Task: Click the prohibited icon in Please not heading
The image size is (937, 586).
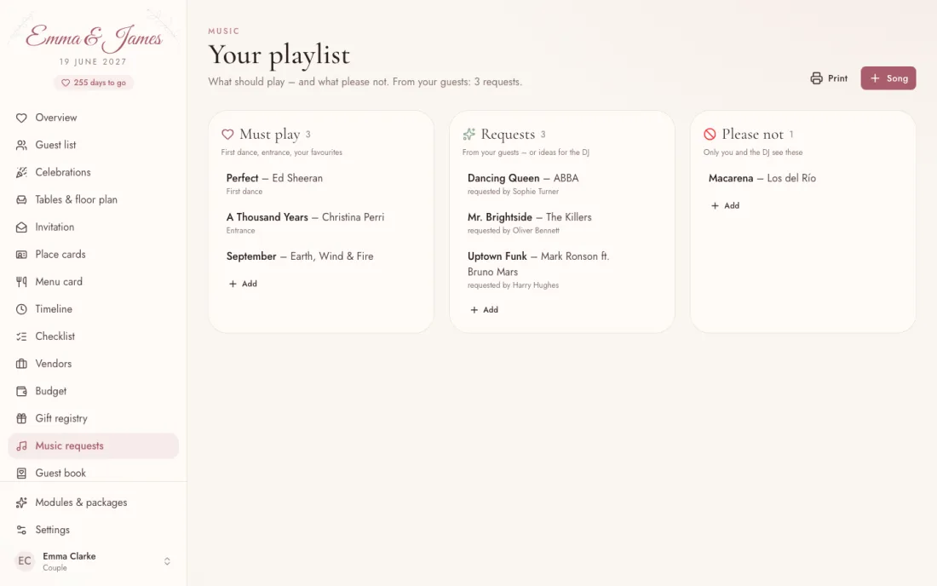Action: (710, 135)
